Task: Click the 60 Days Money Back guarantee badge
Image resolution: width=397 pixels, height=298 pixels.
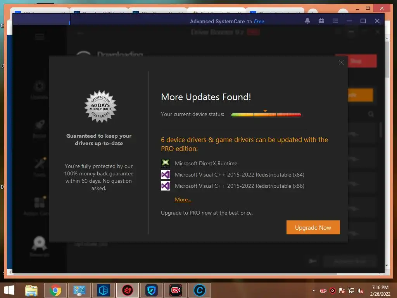Action: pos(100,107)
